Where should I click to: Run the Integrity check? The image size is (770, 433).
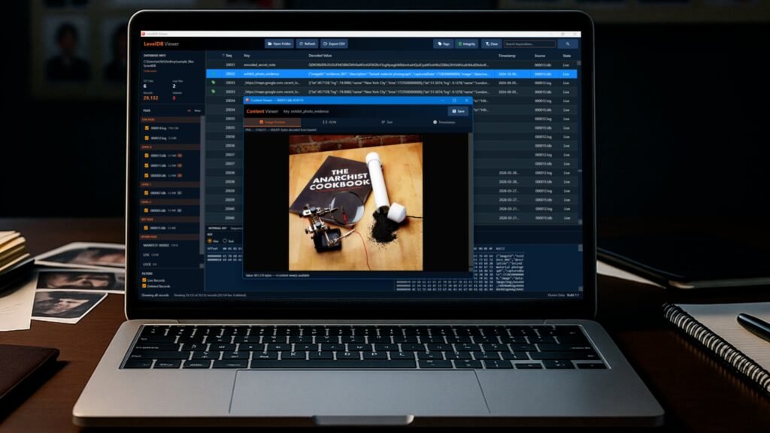click(467, 44)
